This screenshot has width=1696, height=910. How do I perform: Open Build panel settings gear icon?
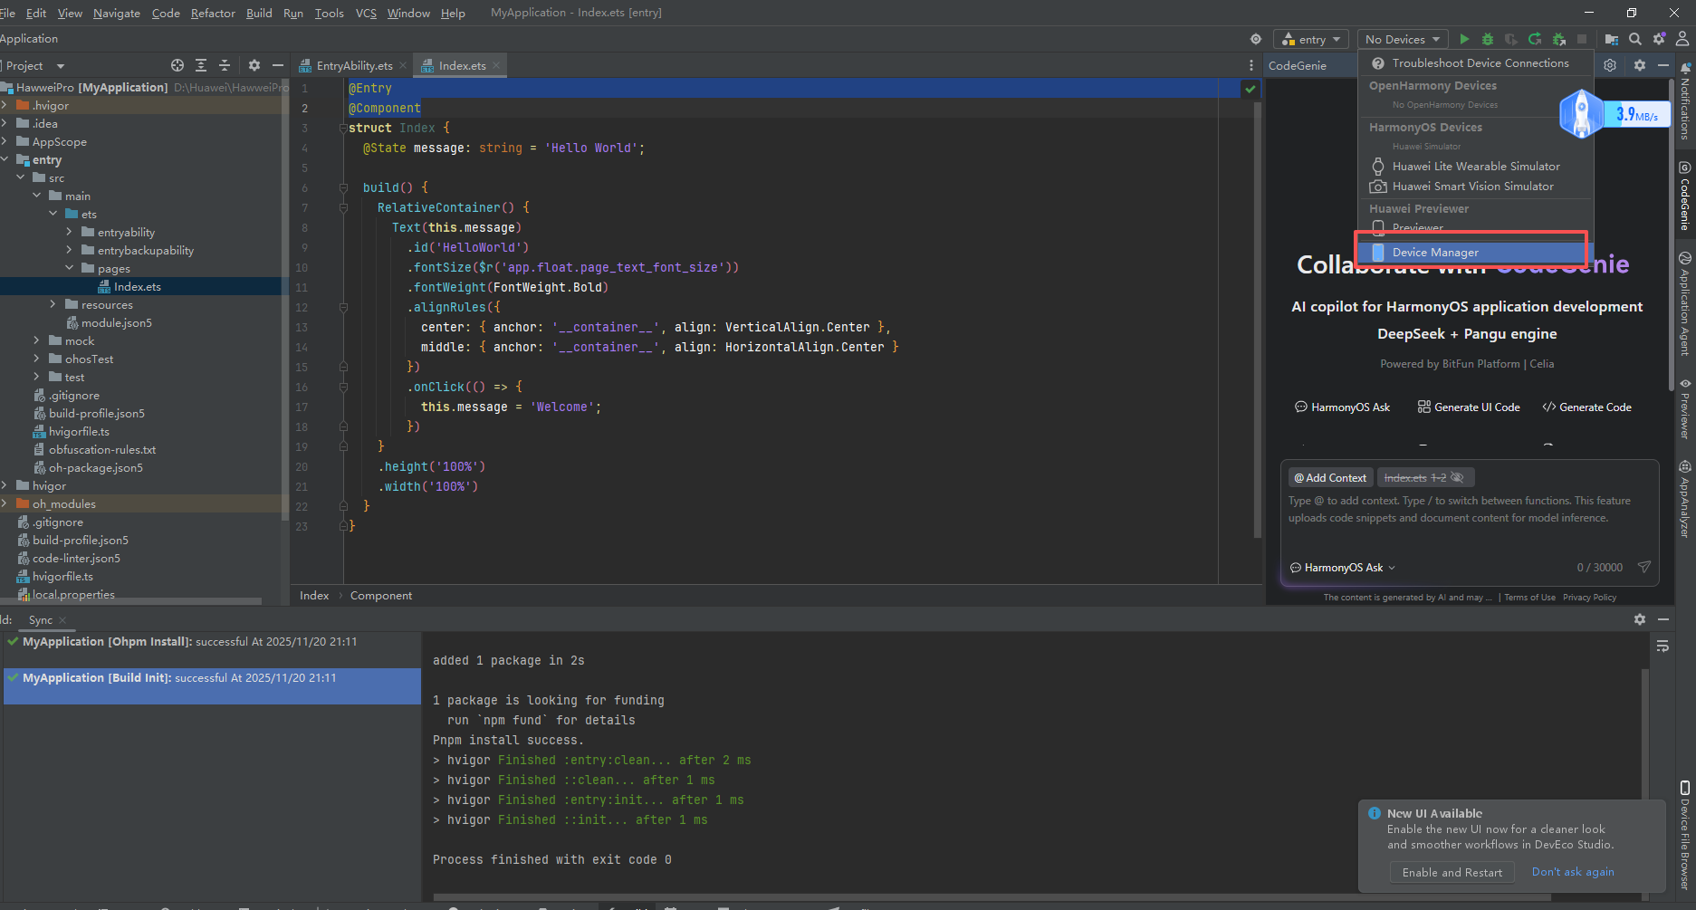point(1640,619)
